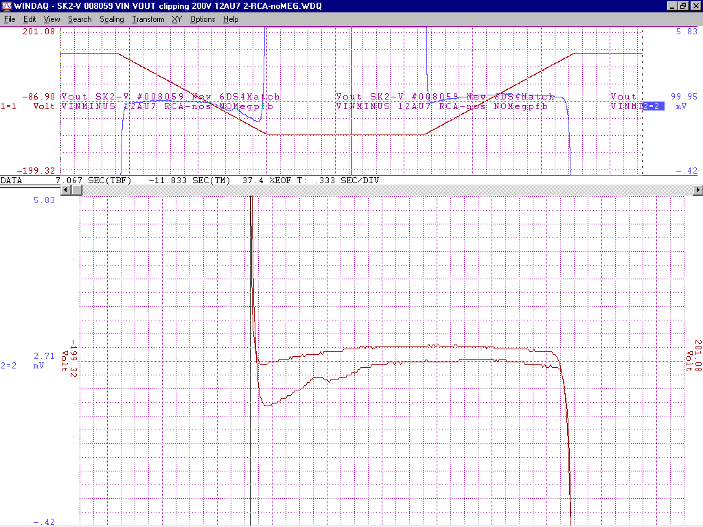
Task: Expand the Transform menu
Action: (x=148, y=19)
